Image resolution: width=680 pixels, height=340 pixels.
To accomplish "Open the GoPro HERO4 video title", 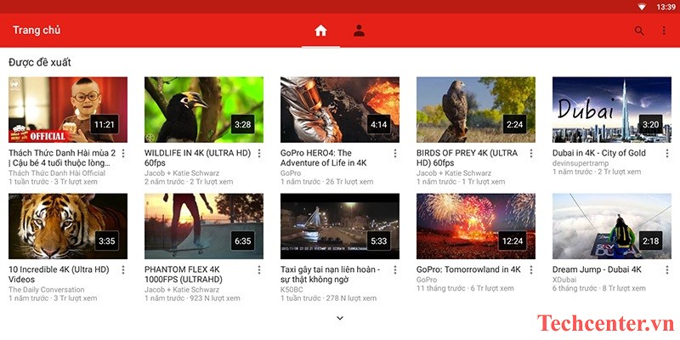I will (326, 157).
